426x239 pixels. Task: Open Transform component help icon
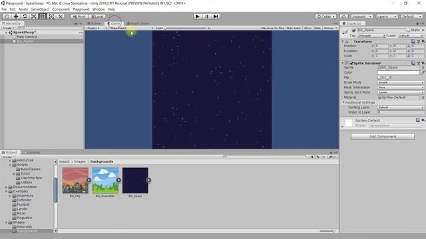[413, 41]
